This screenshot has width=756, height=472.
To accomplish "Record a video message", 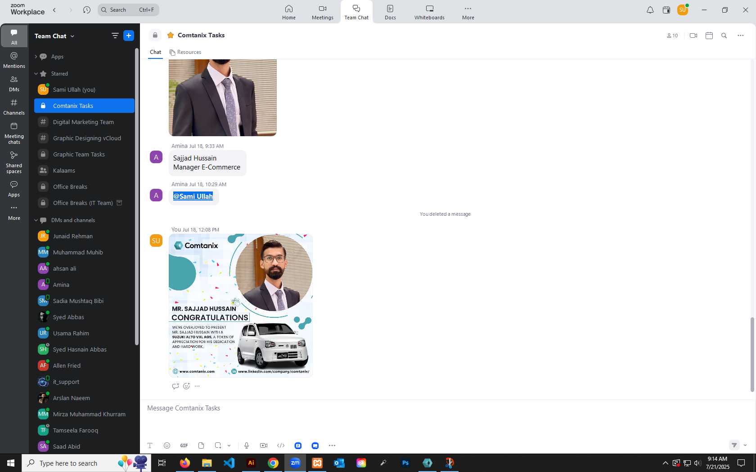I will coord(264,445).
